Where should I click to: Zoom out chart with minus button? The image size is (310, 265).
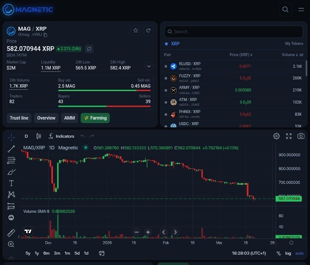pos(136,232)
